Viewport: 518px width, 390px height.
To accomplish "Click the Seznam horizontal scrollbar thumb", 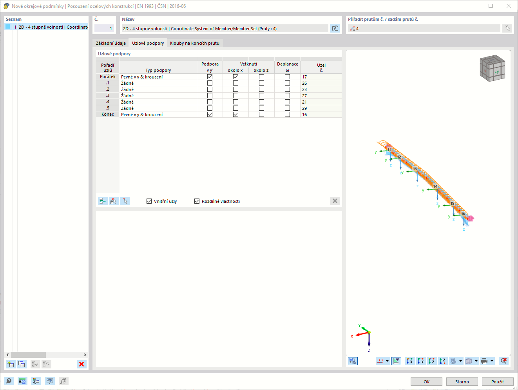I will [28, 355].
